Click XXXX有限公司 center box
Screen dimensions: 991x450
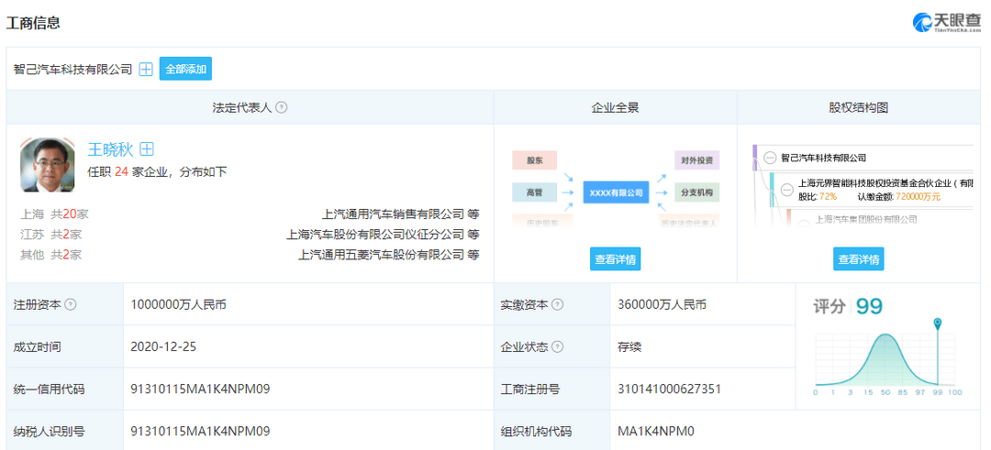[617, 192]
